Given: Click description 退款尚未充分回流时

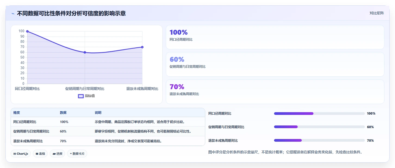Looking at the screenshot, I should 110,141.
